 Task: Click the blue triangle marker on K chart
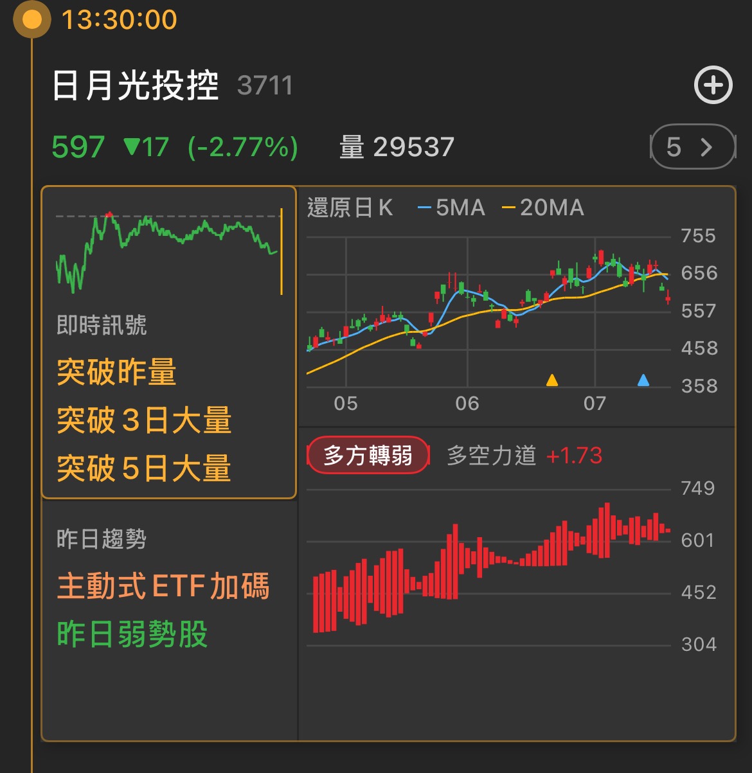pos(643,380)
